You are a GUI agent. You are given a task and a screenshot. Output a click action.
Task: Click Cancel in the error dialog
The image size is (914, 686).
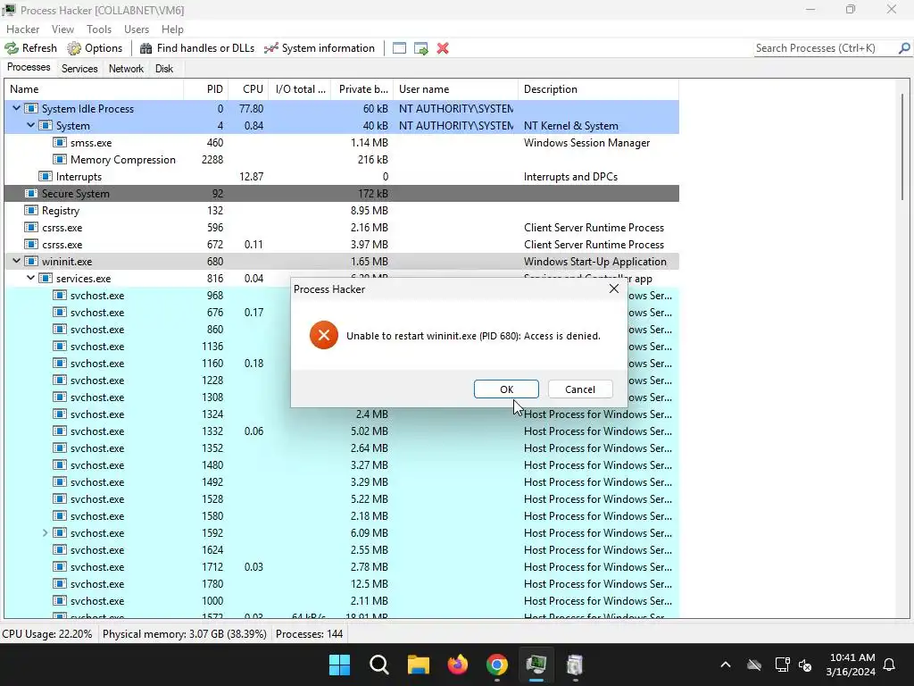pyautogui.click(x=580, y=389)
